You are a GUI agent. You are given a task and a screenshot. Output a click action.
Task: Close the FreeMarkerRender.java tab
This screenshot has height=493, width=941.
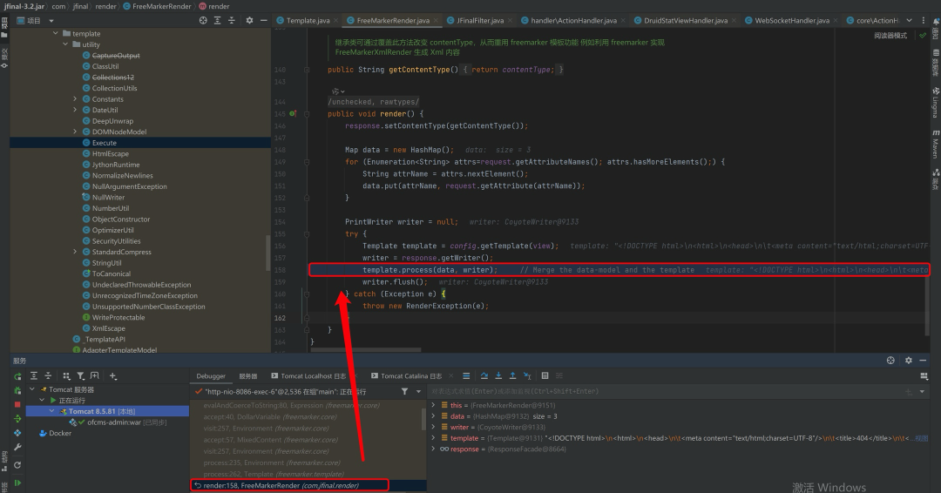point(437,20)
